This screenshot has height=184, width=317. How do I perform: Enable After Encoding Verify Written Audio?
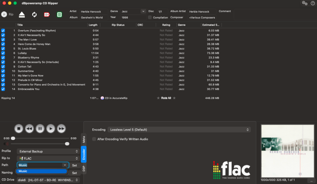coord(94,139)
